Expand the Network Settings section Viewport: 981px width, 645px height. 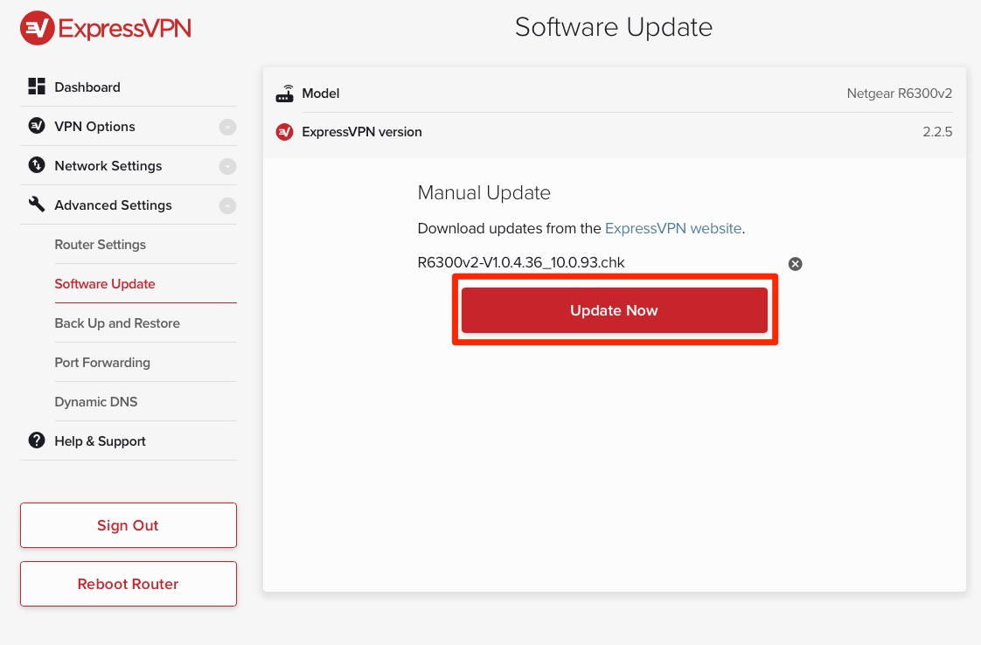227,165
